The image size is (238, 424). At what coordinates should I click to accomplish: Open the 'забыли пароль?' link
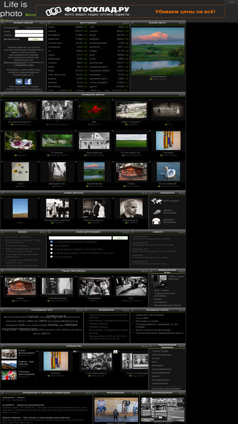[x=34, y=27]
